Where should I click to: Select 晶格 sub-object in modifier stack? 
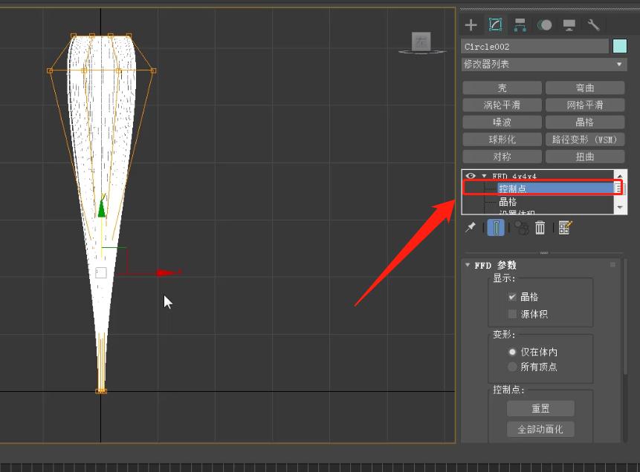click(x=508, y=202)
